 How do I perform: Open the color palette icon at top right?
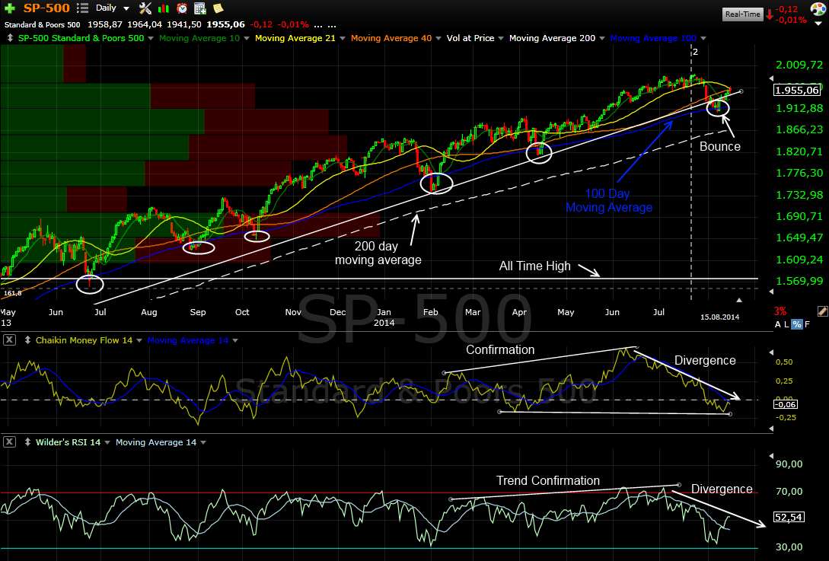pyautogui.click(x=818, y=9)
